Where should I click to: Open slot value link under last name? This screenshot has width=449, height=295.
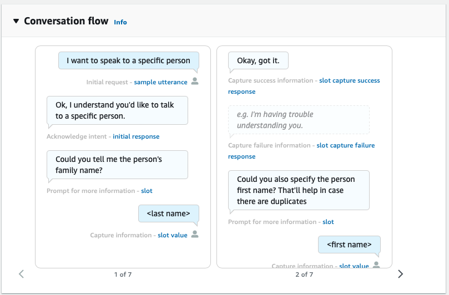[x=172, y=235]
